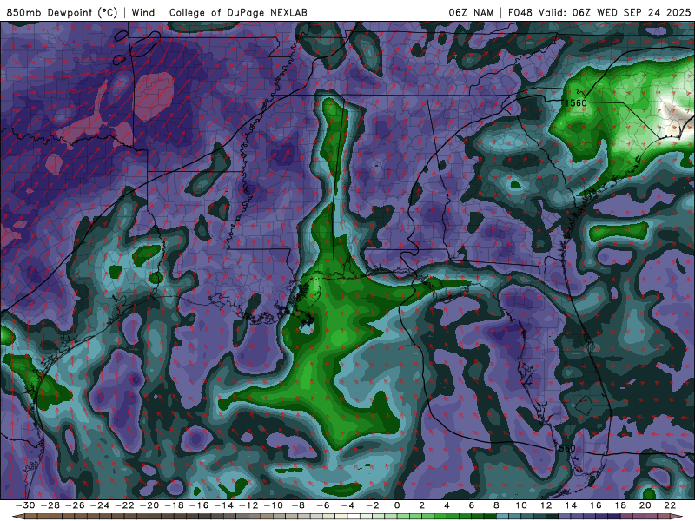Click the 22 value on the legend scale
695x521 pixels.
(670, 505)
